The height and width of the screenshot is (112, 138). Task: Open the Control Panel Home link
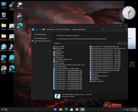pyautogui.click(x=40, y=34)
